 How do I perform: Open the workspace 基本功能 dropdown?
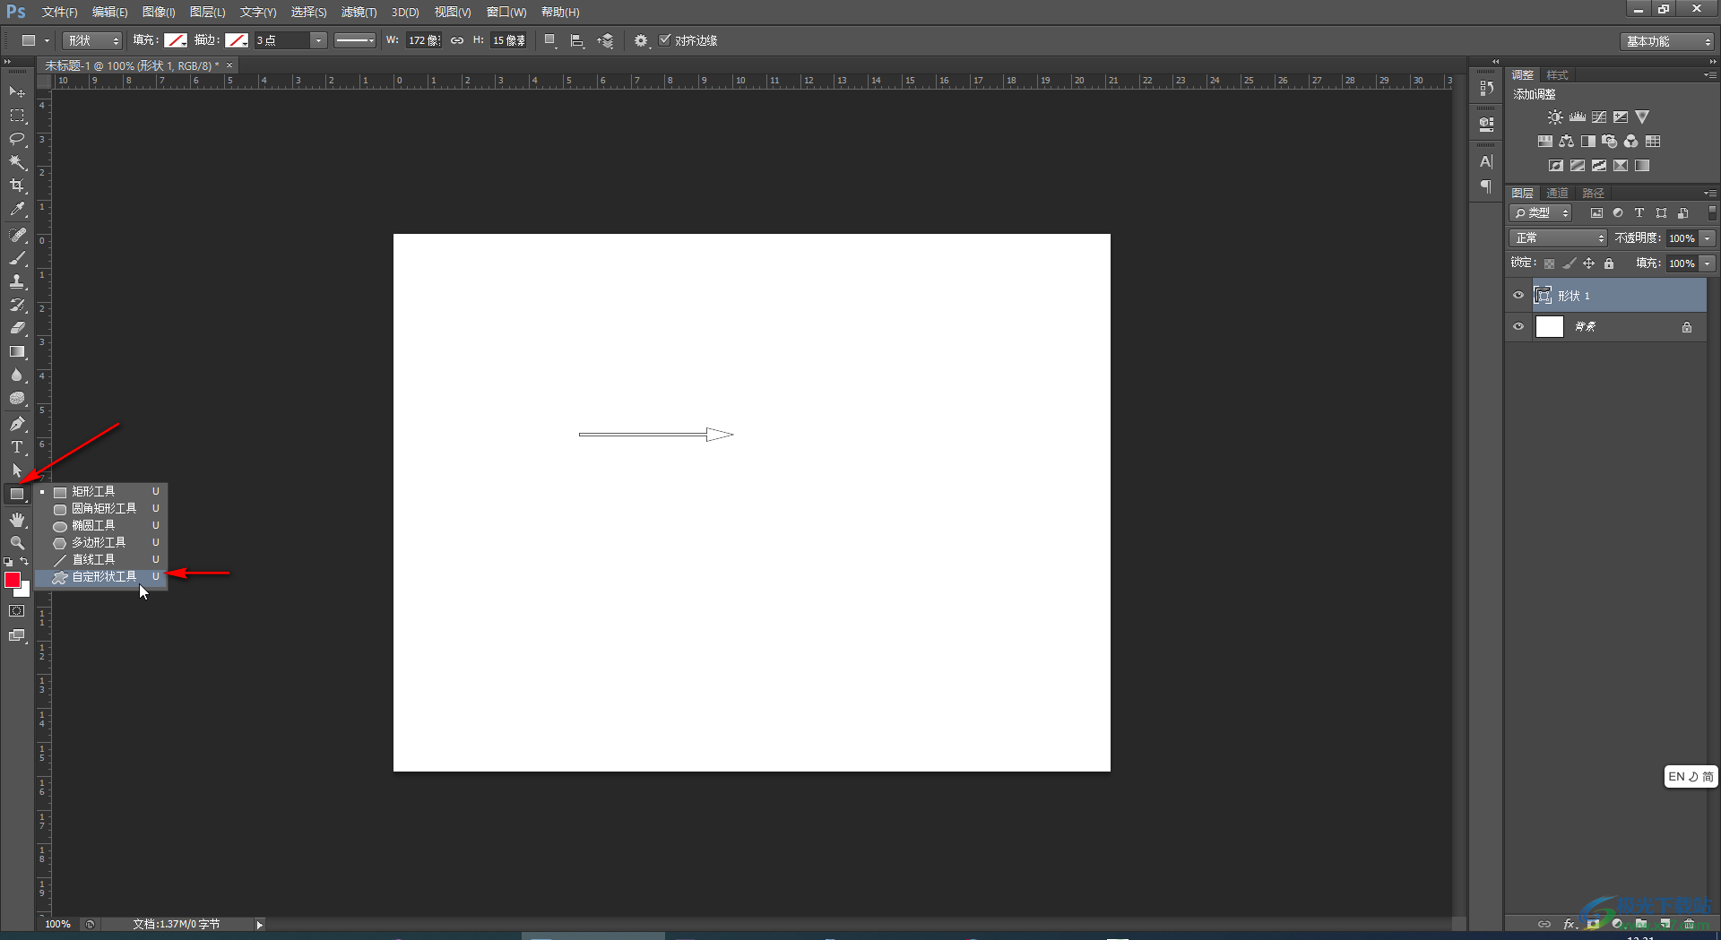(1667, 41)
